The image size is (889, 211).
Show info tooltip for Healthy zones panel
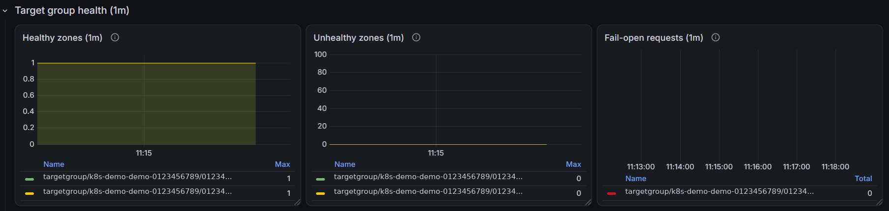(115, 37)
